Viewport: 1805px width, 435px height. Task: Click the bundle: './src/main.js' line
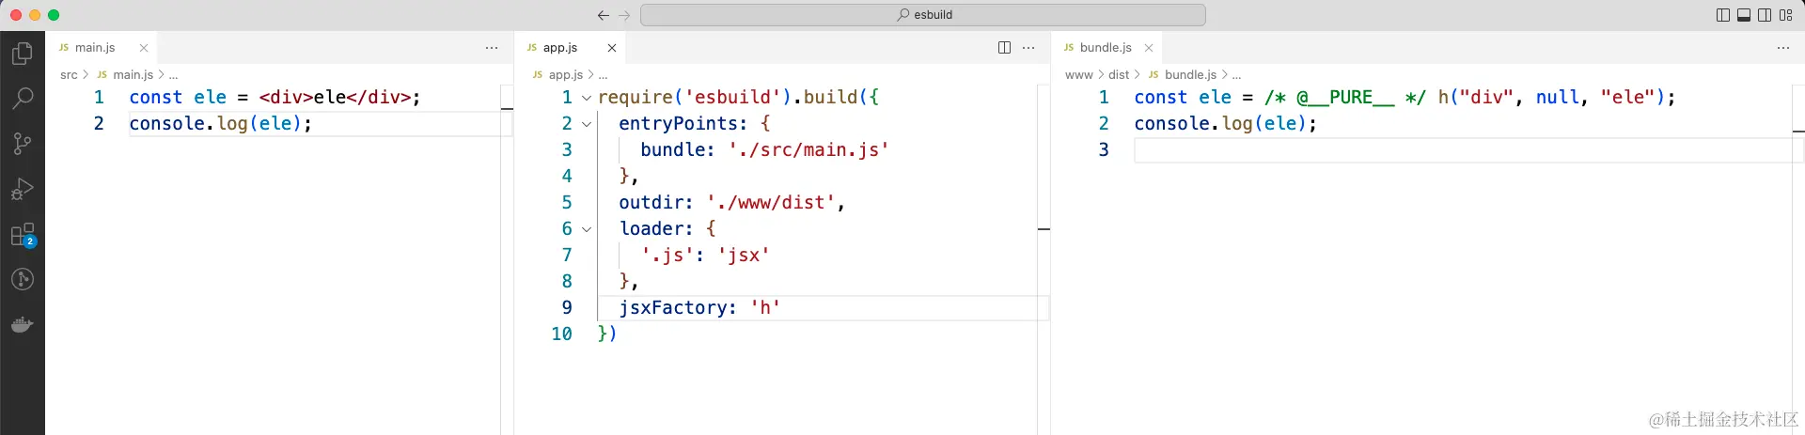(x=764, y=150)
